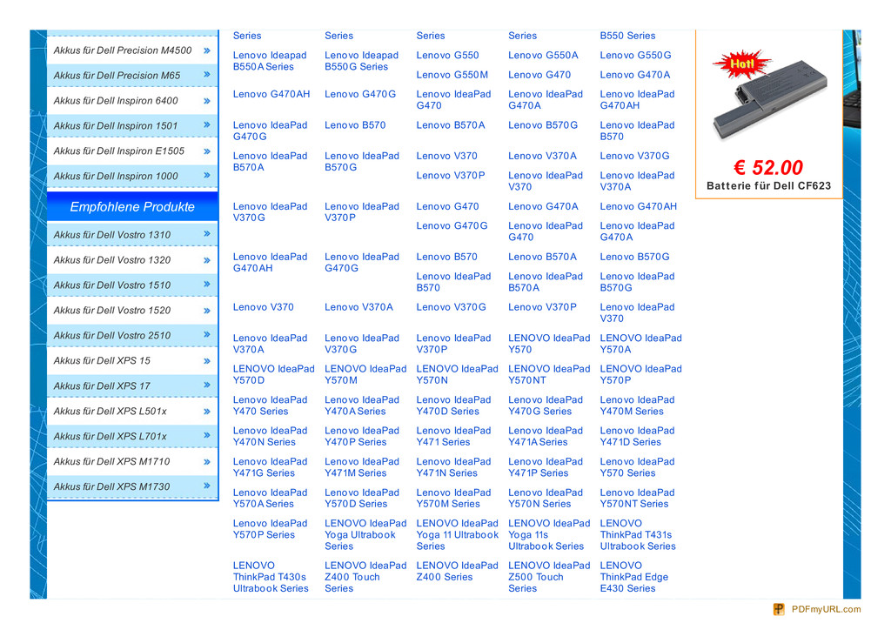Open Lenovo Ideapad B550G Series link
Viewport: 891px width, 630px height.
tap(361, 61)
